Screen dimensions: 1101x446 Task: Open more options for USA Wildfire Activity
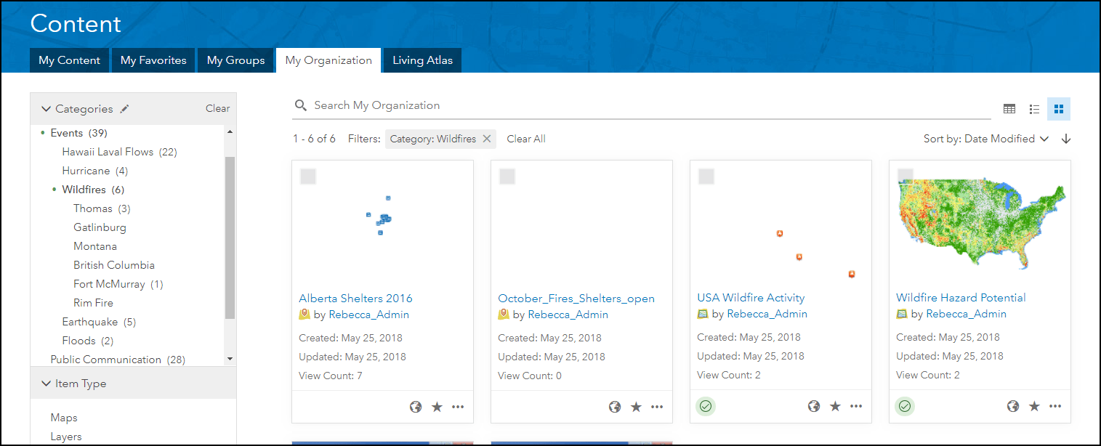856,407
